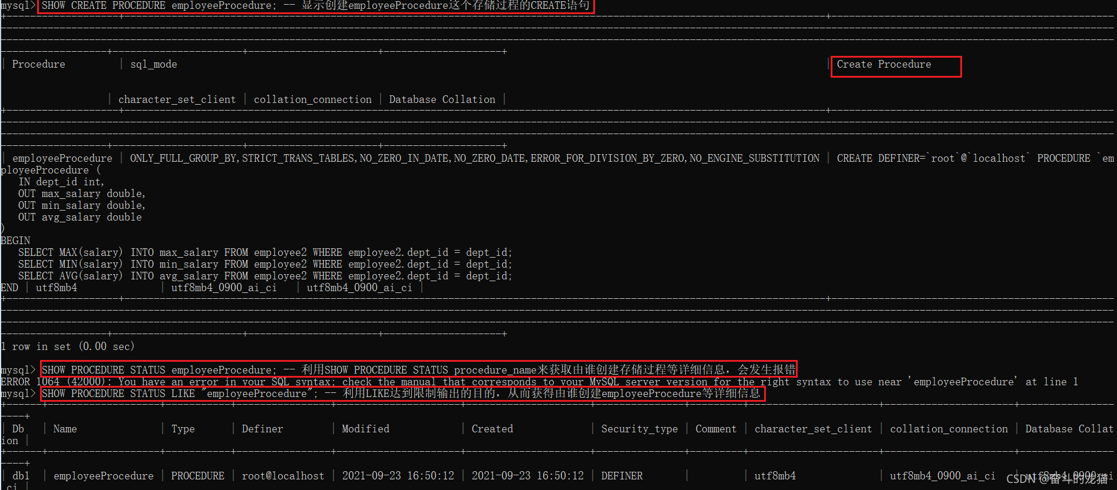
Task: Click the 'PROCEDURE' type cell
Action: click(x=197, y=476)
